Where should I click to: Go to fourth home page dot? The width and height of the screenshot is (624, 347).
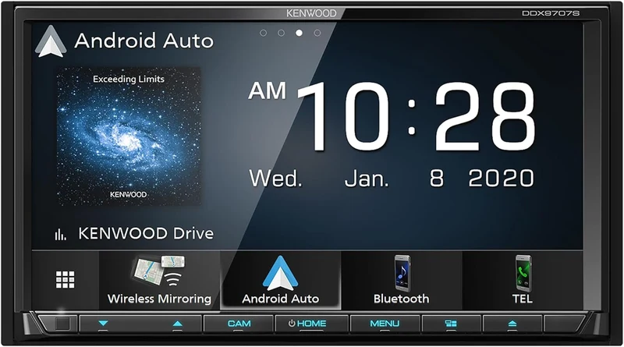click(x=317, y=33)
